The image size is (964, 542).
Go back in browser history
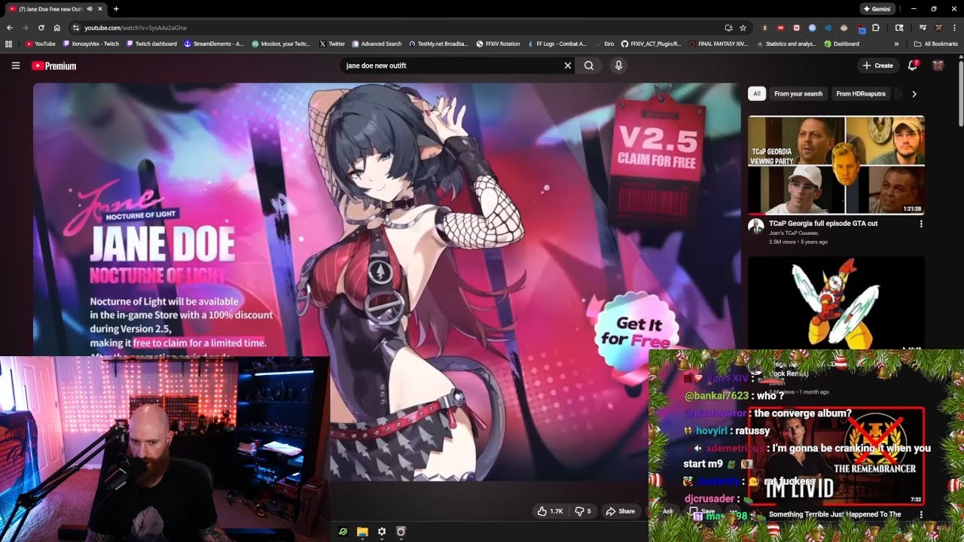click(10, 27)
